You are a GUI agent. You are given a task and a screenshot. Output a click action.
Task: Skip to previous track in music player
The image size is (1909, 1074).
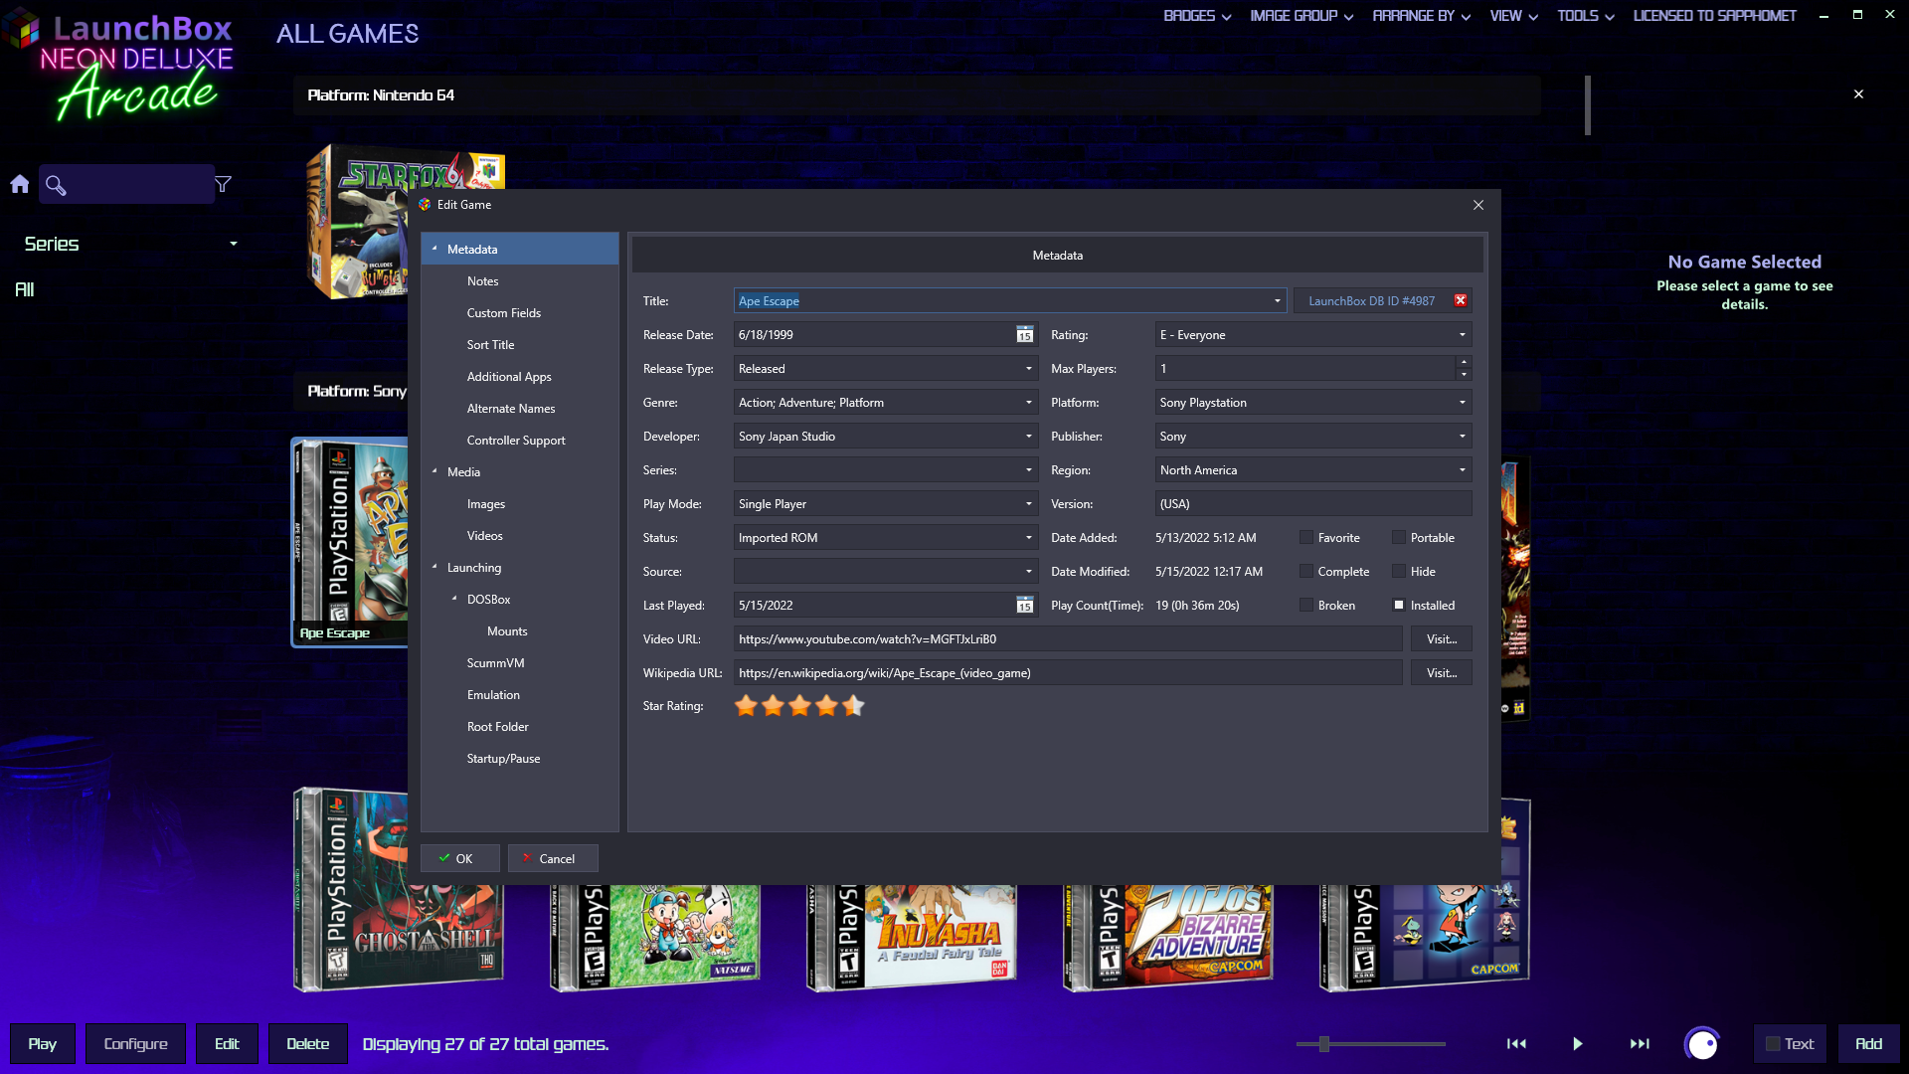(x=1516, y=1043)
